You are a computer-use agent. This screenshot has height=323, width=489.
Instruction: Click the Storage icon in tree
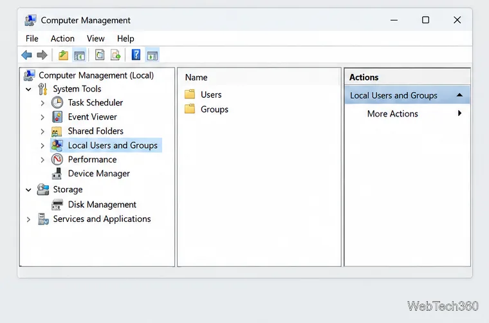pos(43,189)
